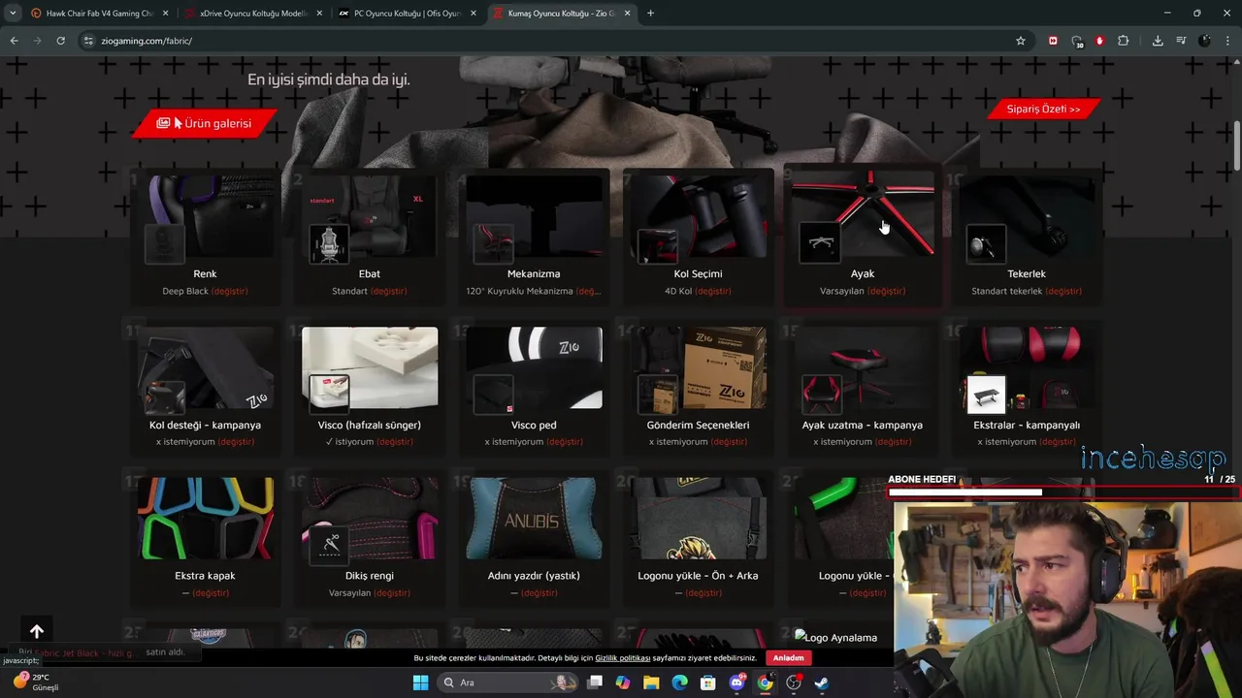Close the Kumaş Oyuncu Koltuğu tab

(628, 14)
